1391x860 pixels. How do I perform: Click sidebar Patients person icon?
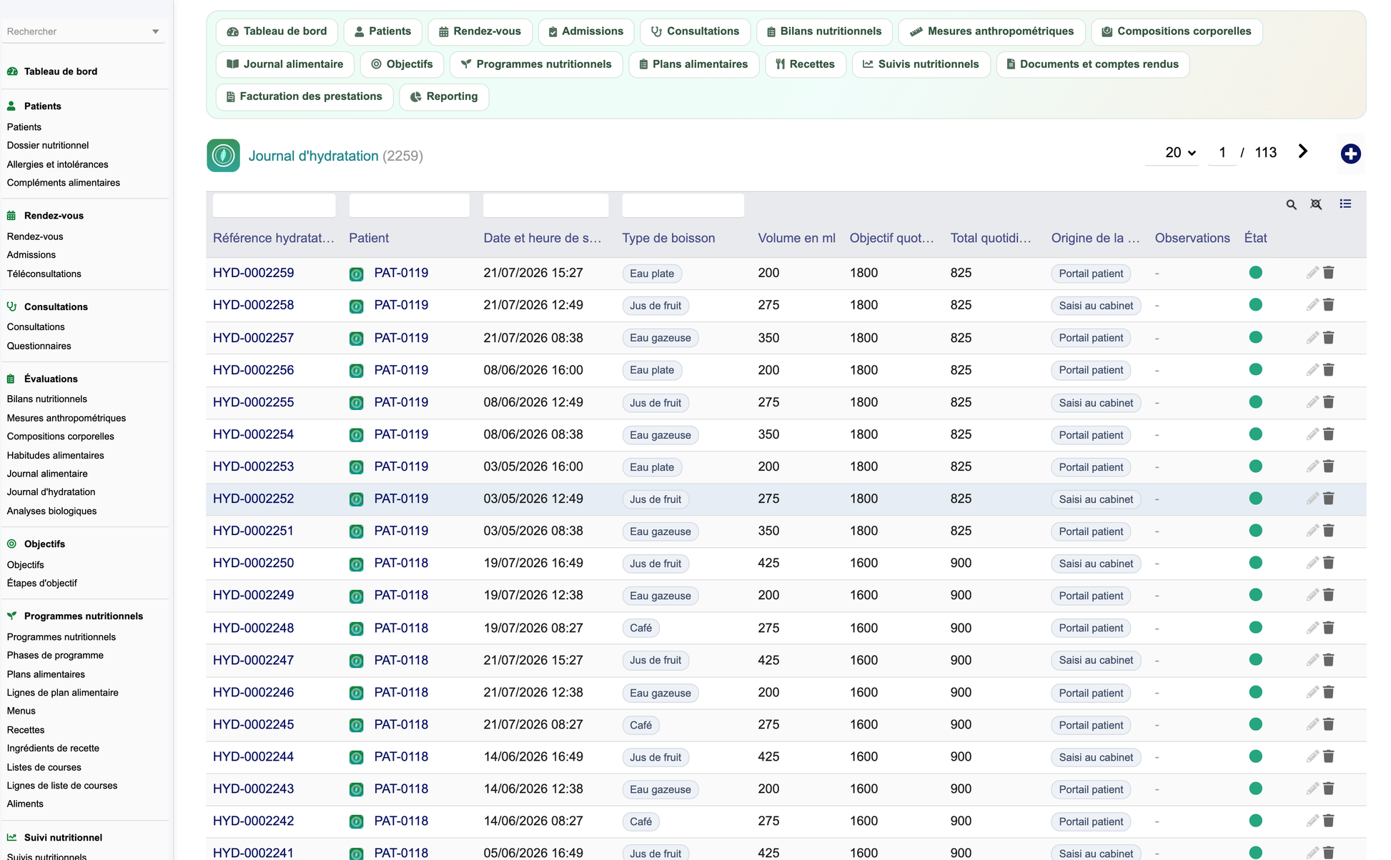(x=11, y=106)
